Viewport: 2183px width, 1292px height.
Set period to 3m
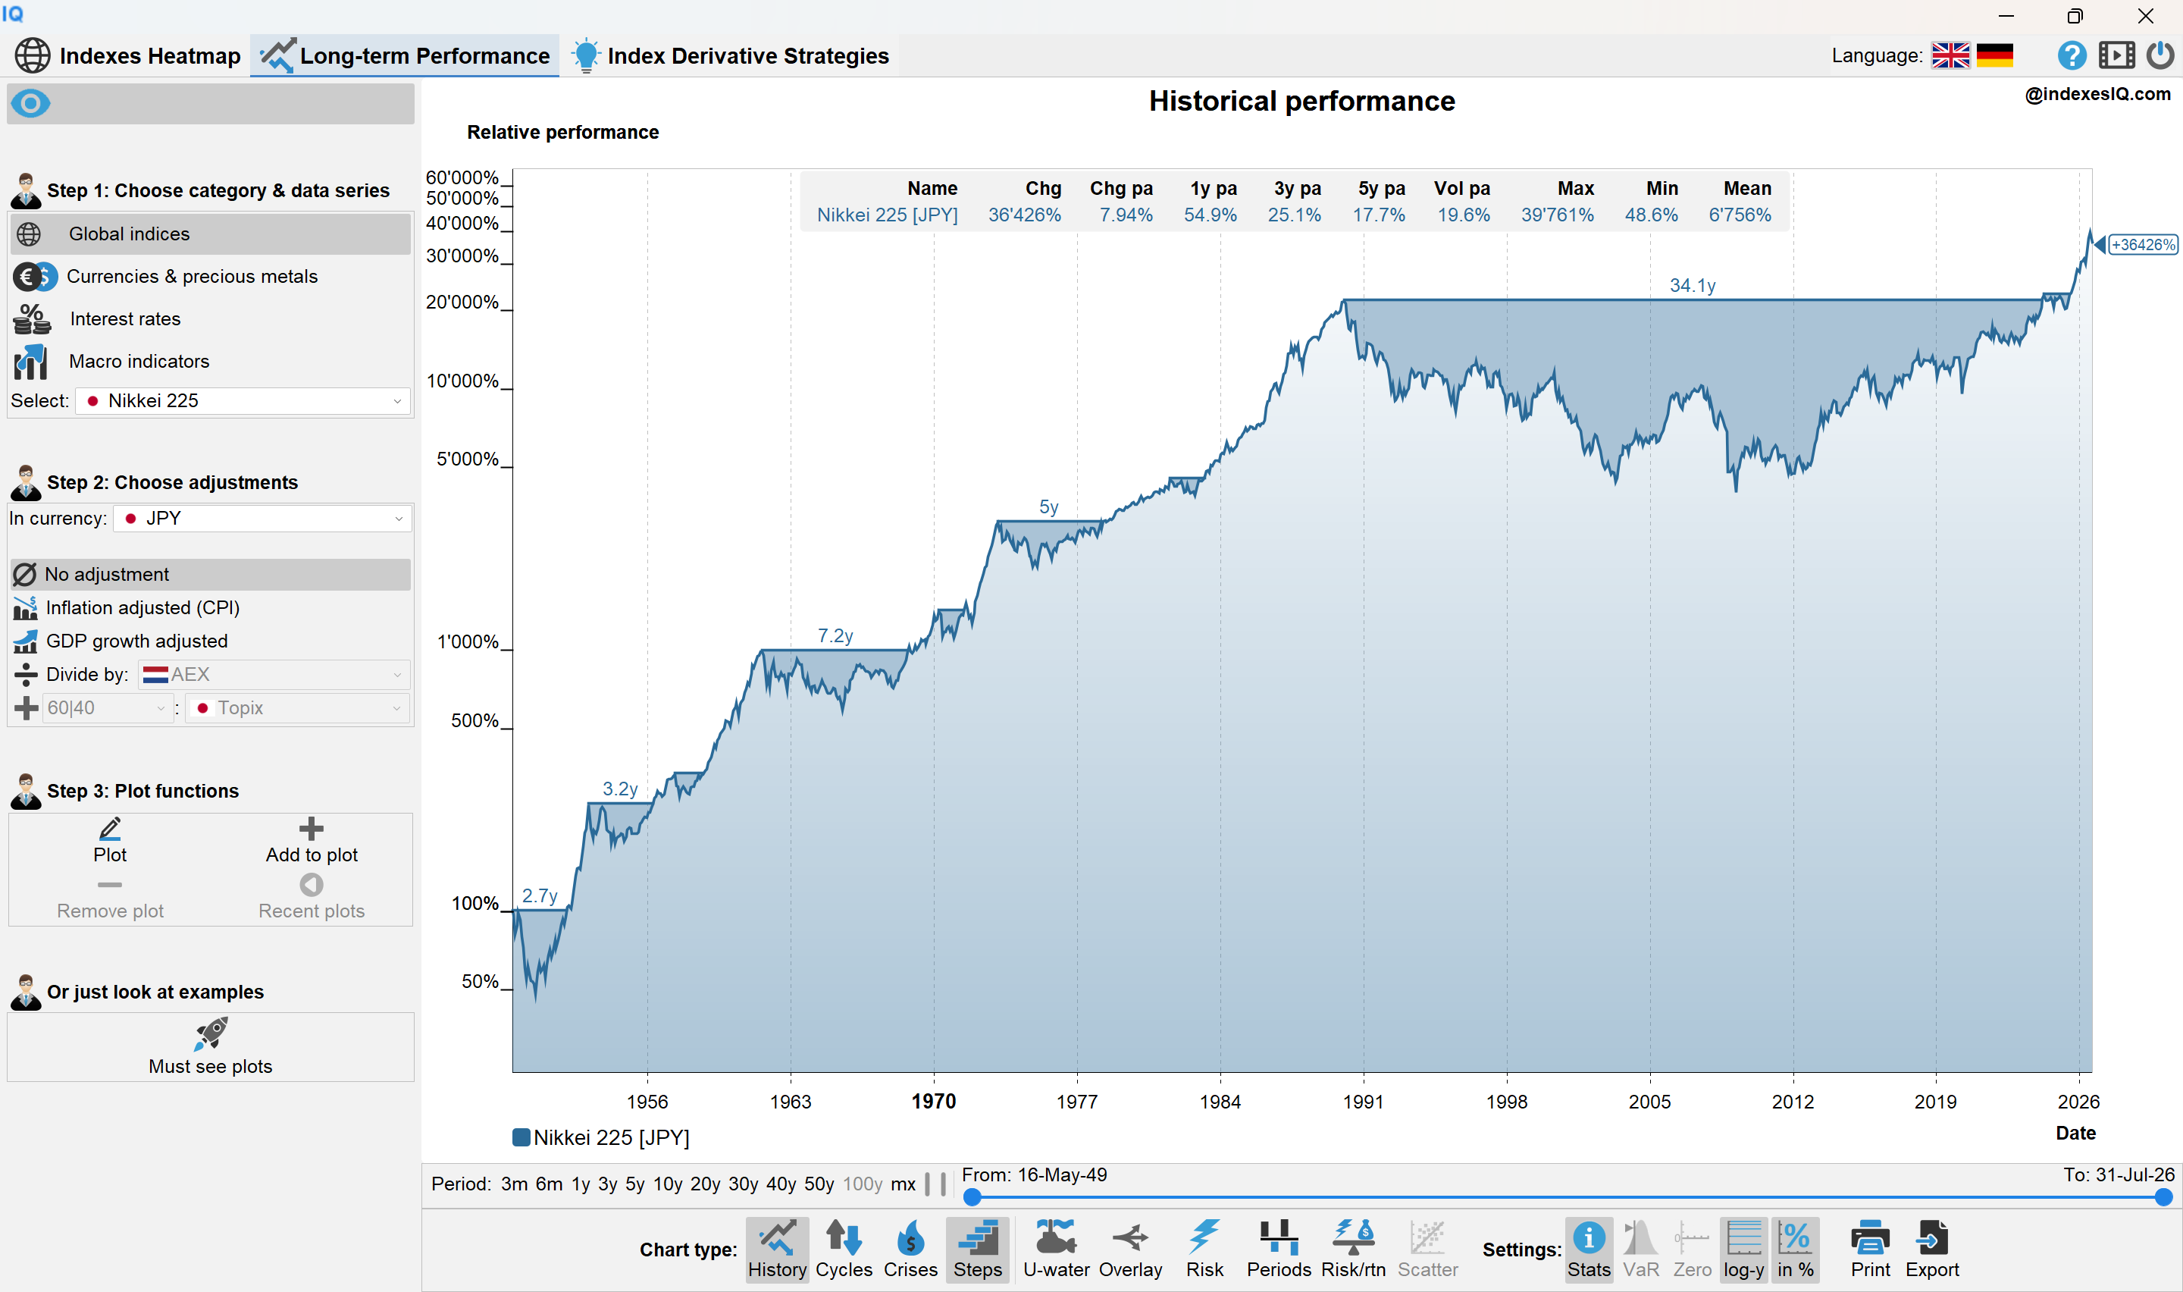pos(514,1184)
